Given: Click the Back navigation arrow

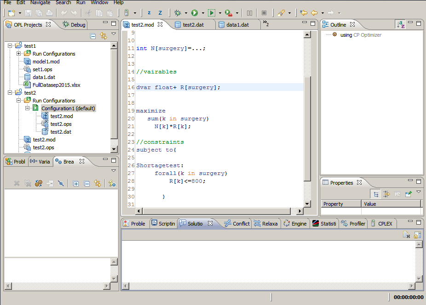Looking at the screenshot, I should [x=314, y=13].
